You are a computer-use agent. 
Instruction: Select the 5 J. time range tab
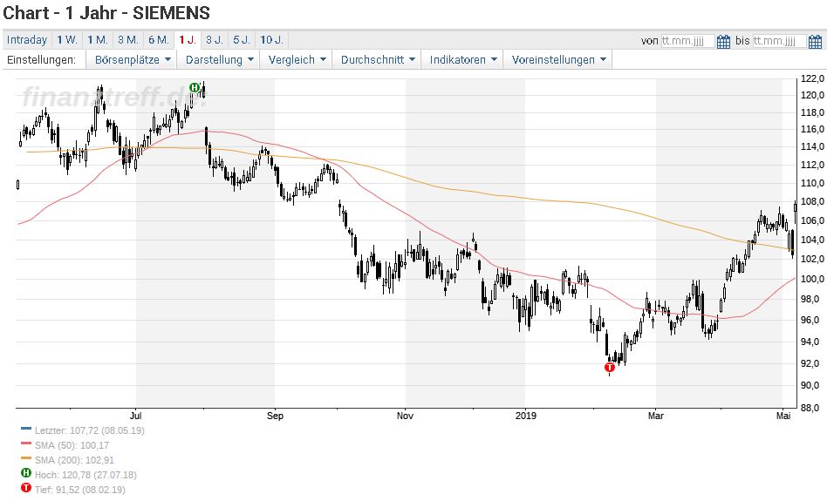pos(243,40)
